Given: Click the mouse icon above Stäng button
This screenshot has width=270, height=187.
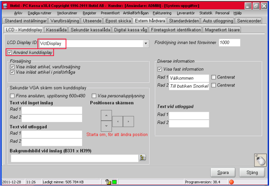Looking at the screenshot, I should point(260,160).
